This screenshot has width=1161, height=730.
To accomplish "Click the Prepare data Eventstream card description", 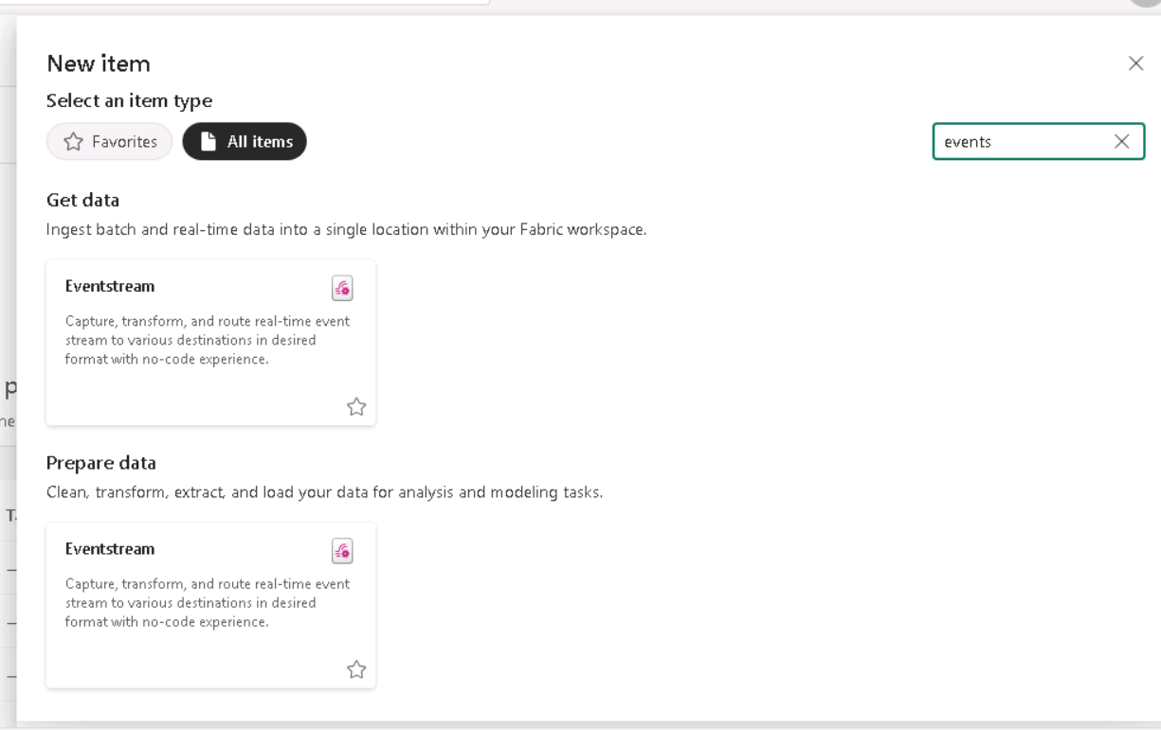I will point(207,603).
